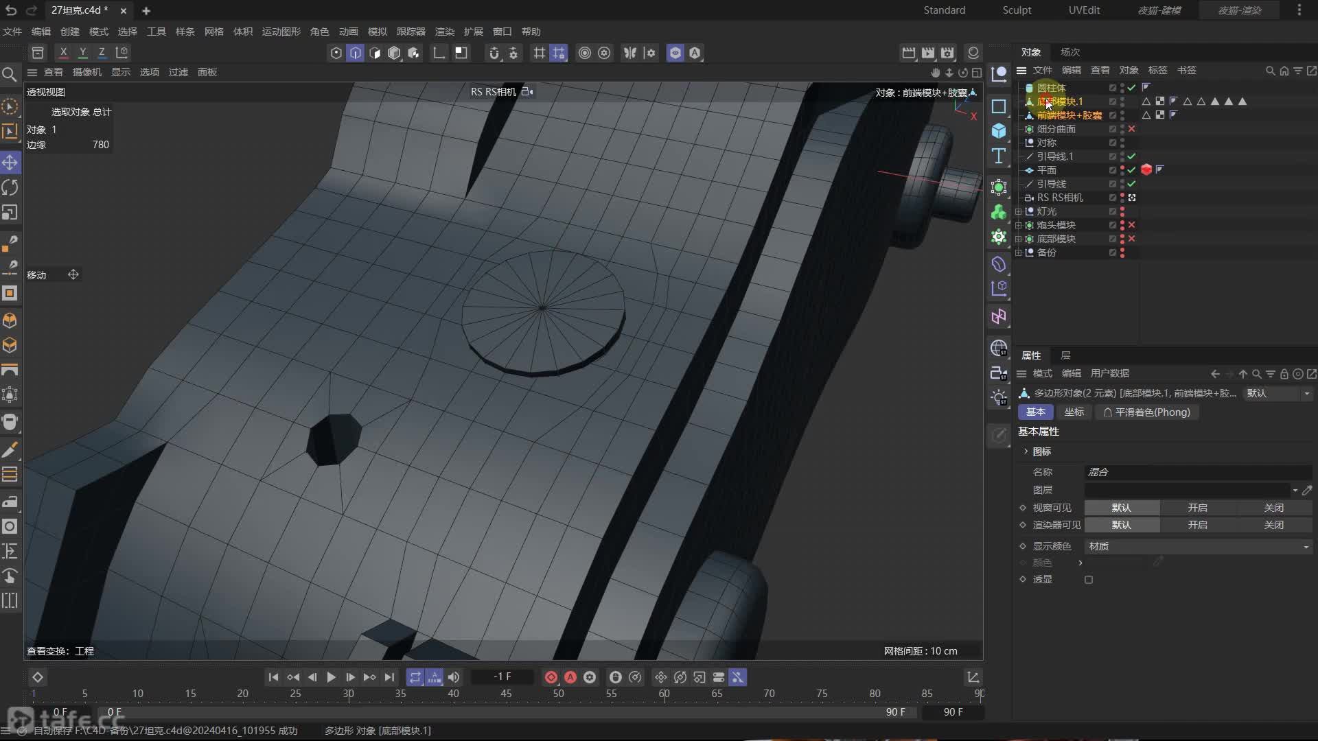Click the Redo arrow icon

point(31,10)
